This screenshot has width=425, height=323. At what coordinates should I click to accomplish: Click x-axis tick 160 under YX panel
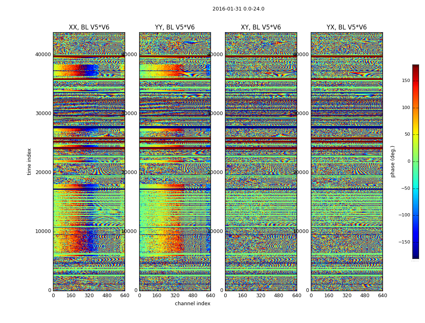point(329,296)
